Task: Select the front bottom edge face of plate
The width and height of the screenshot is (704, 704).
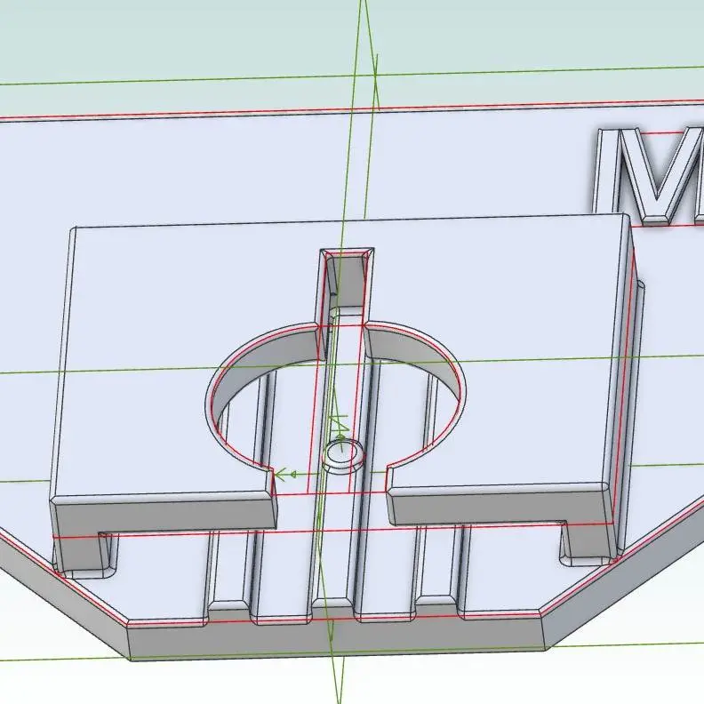Action: click(338, 640)
